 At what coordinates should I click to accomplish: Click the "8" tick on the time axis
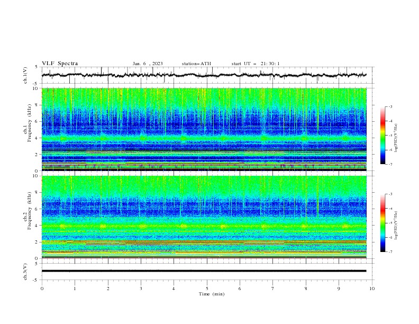[306, 289]
